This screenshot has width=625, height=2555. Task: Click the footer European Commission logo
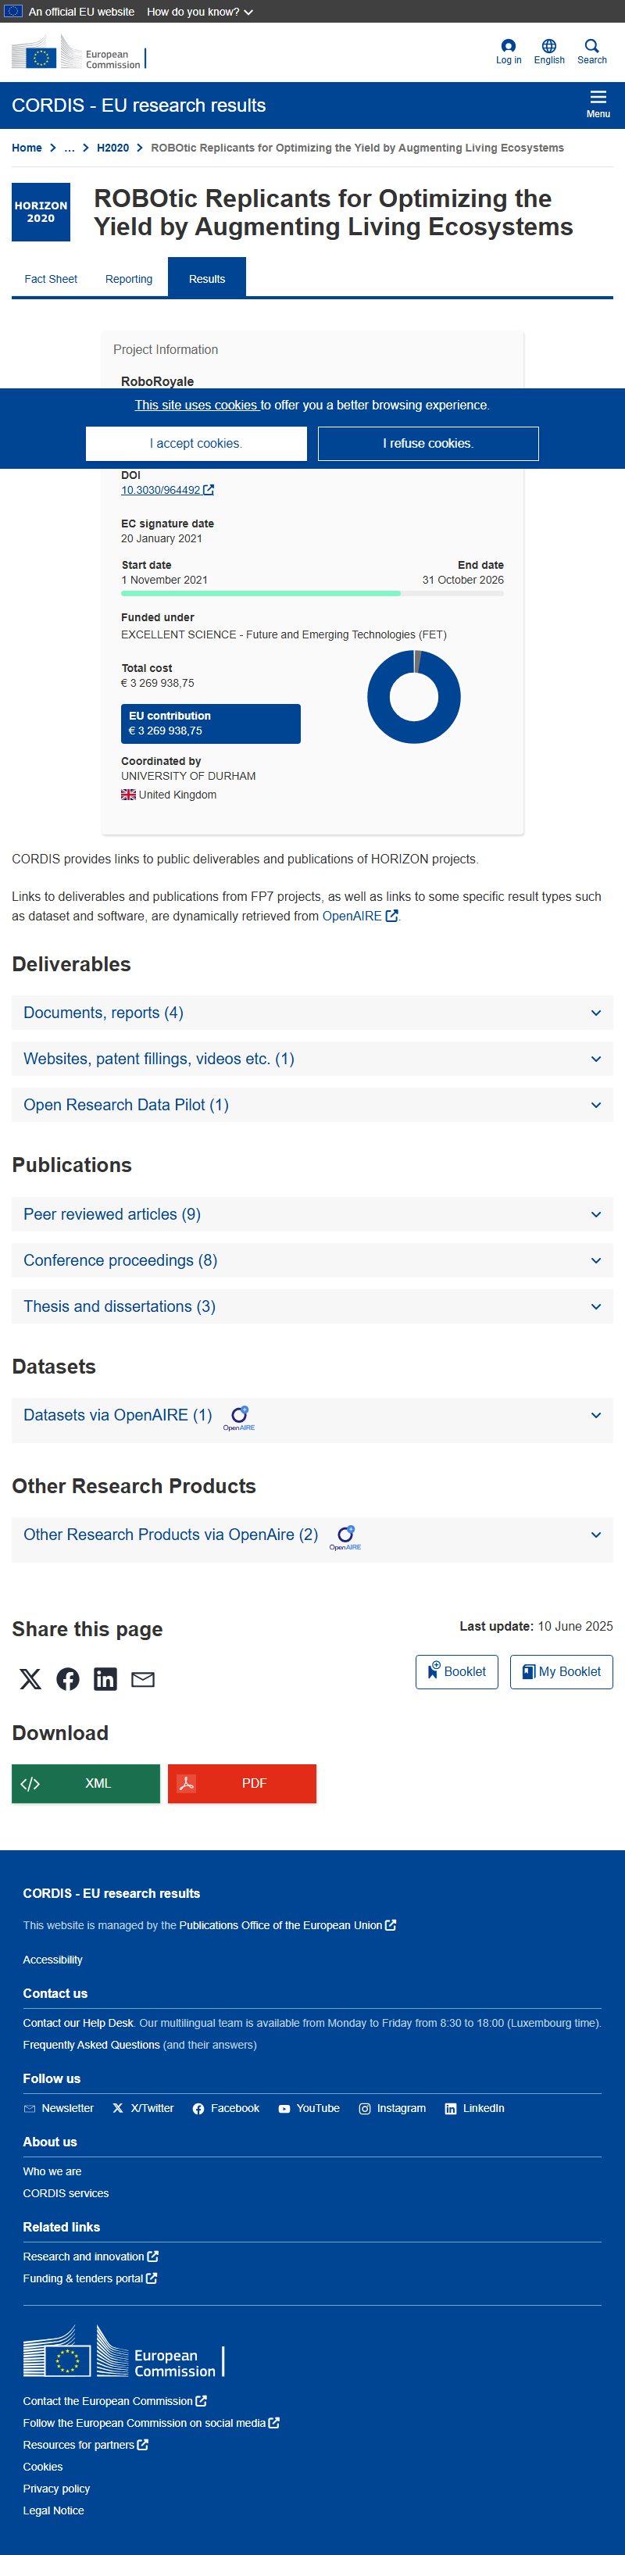tap(124, 2353)
